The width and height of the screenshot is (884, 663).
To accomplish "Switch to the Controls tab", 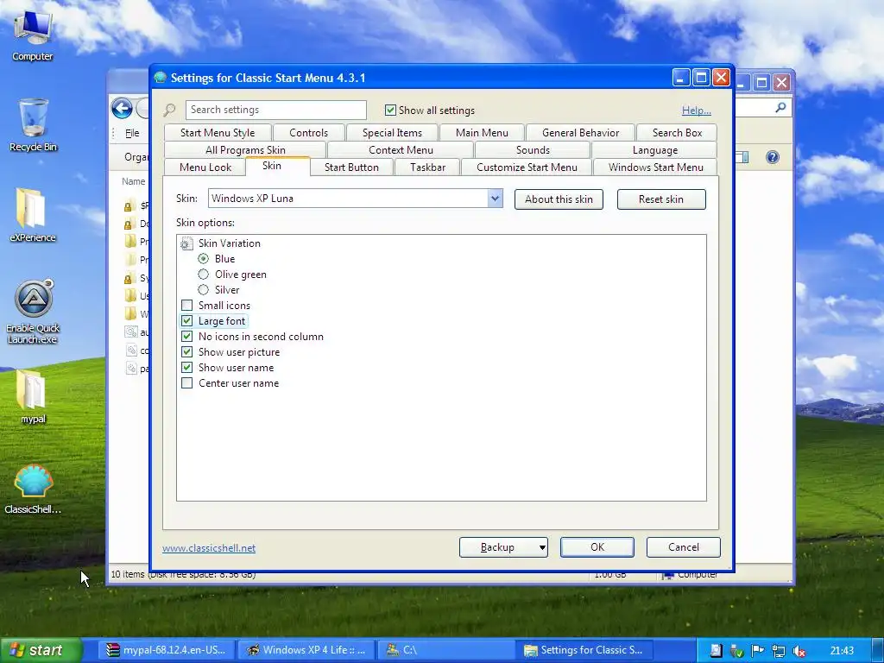I will click(x=308, y=132).
